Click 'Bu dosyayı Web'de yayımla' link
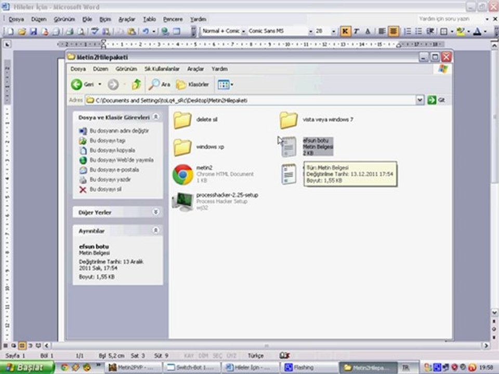 pos(122,160)
